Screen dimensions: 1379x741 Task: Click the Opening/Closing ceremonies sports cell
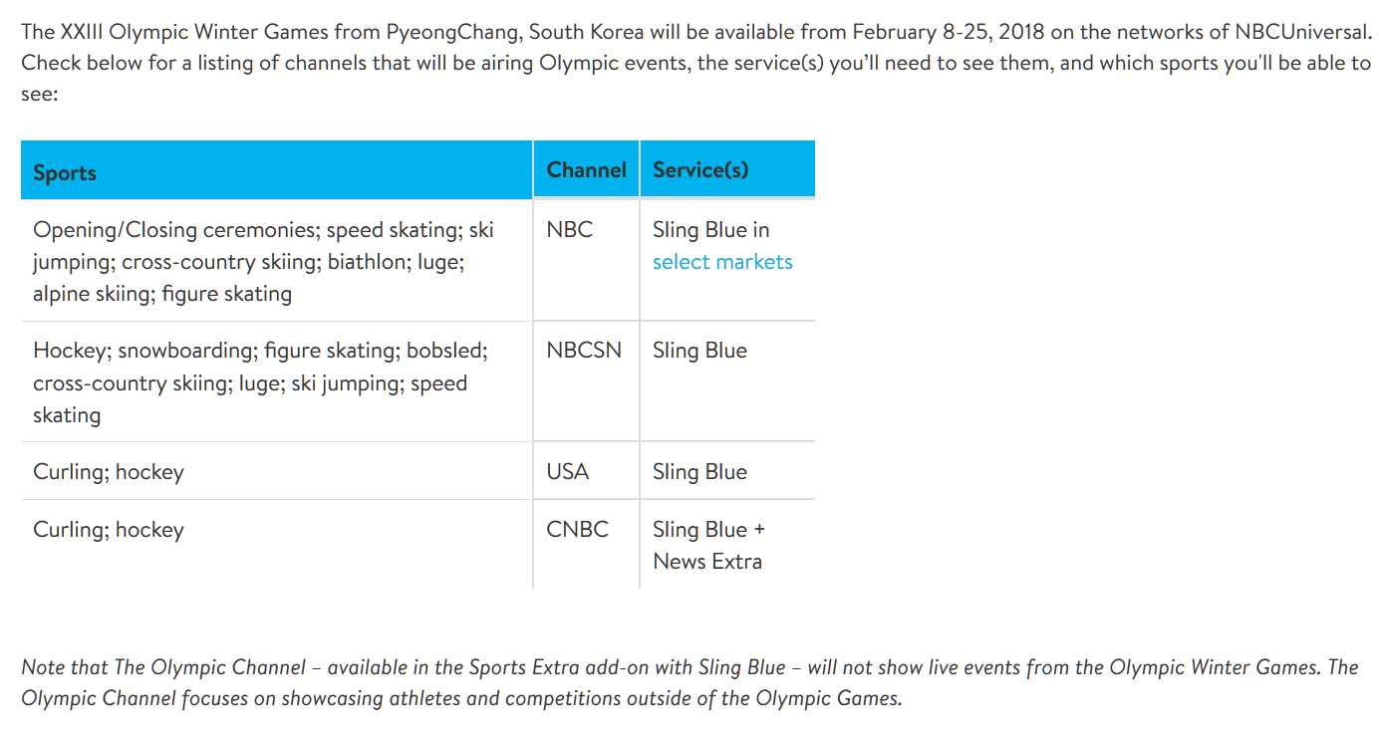(x=276, y=260)
